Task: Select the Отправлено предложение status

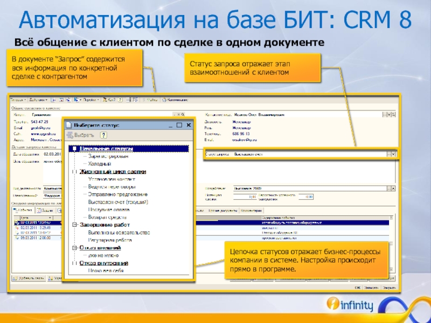Action: [117, 194]
